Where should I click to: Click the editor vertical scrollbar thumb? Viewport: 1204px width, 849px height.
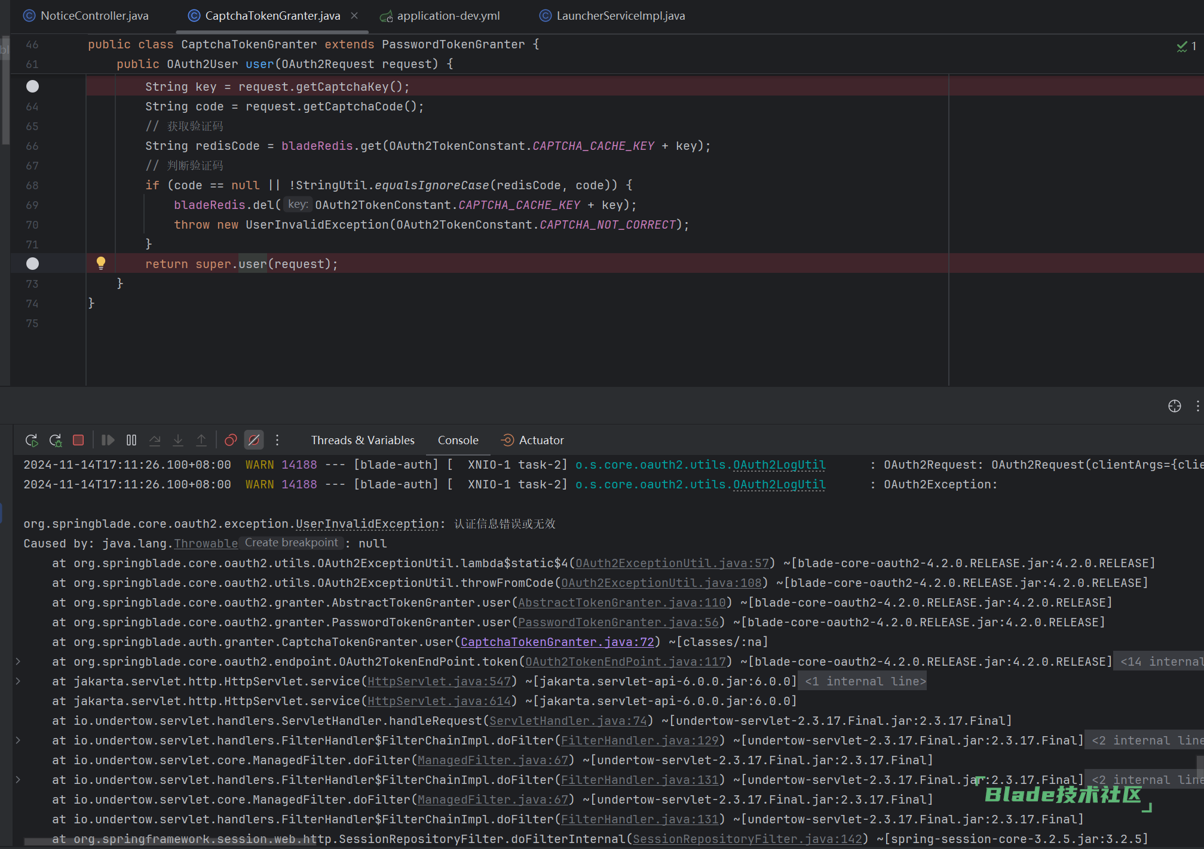pos(5,90)
